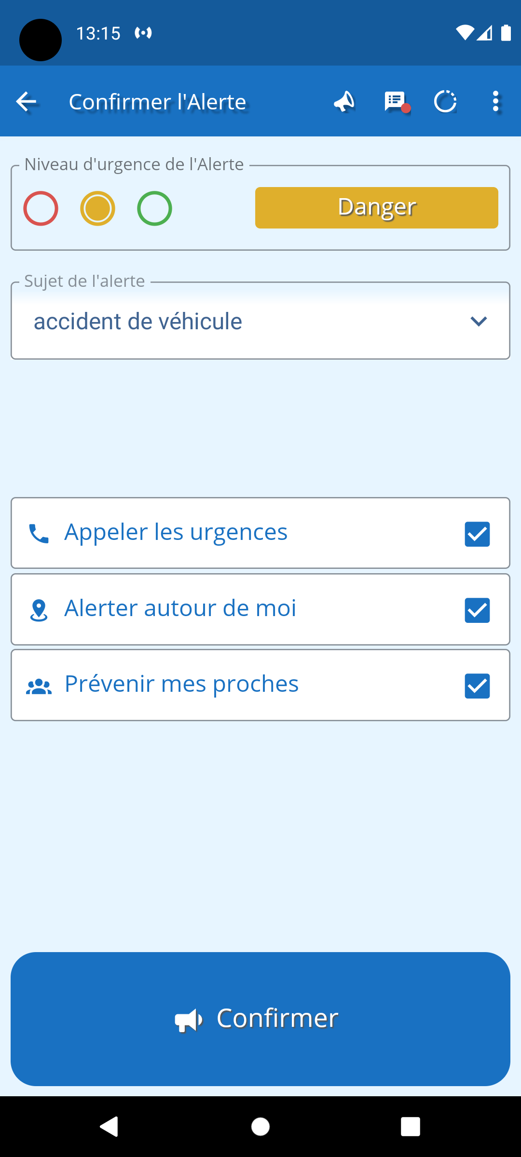Viewport: 521px width, 1157px height.
Task: Uncheck the Prévenir mes proches checkbox
Action: tap(477, 686)
